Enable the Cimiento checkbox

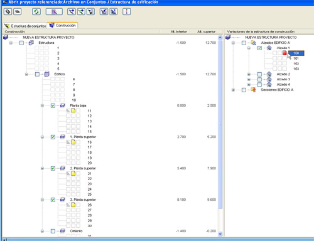53,231
